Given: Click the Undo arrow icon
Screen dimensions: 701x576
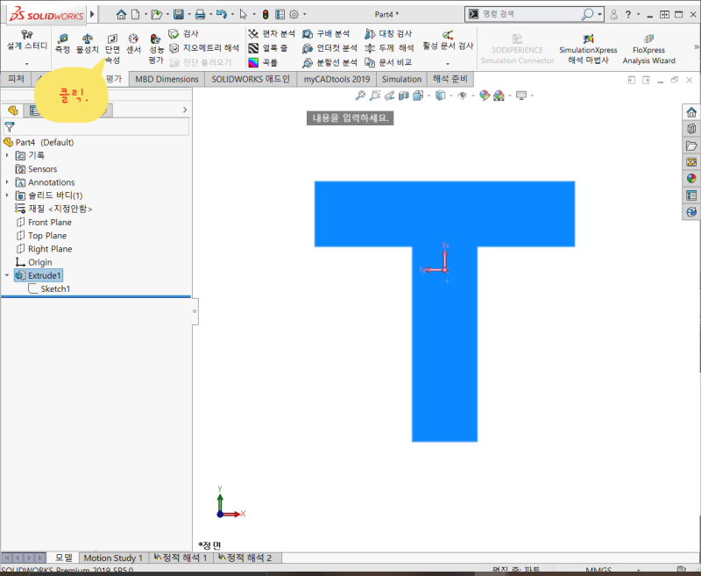Looking at the screenshot, I should pos(222,14).
